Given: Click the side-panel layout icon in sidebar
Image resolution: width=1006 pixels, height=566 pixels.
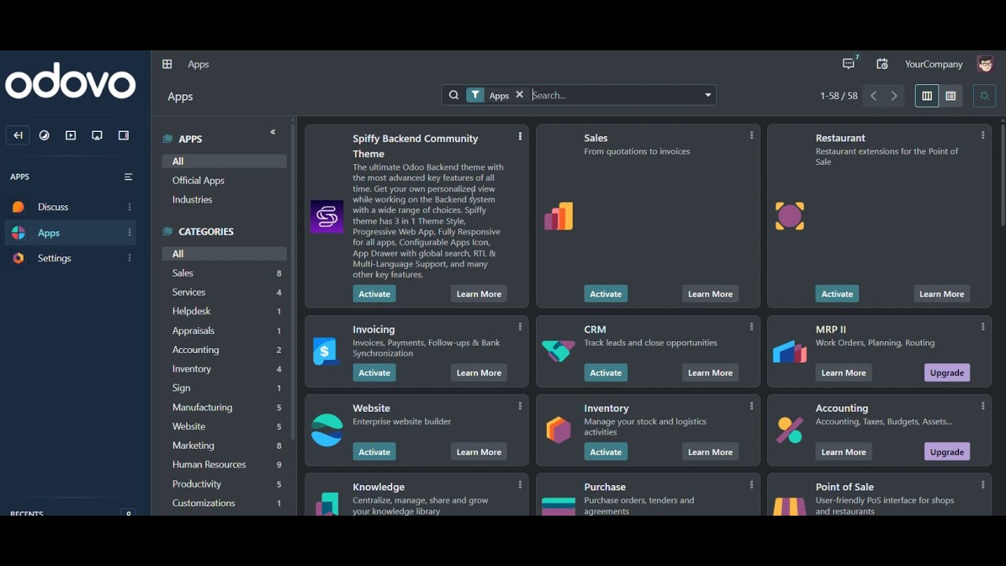Looking at the screenshot, I should pyautogui.click(x=123, y=136).
